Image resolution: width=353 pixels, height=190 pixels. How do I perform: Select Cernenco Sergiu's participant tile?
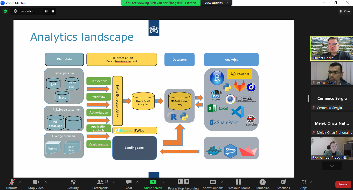click(332, 98)
